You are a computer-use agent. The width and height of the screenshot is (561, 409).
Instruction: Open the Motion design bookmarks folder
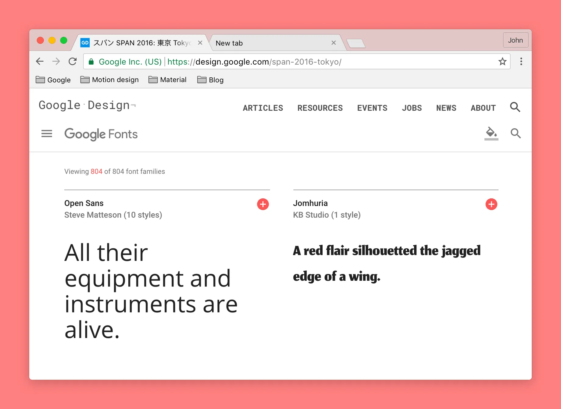tap(109, 80)
